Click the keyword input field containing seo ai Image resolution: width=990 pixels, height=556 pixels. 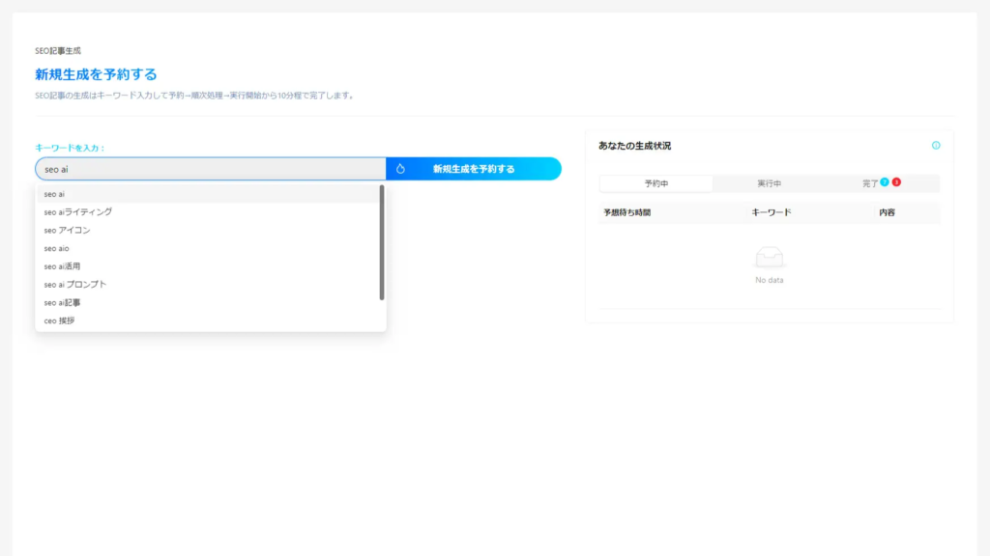211,169
